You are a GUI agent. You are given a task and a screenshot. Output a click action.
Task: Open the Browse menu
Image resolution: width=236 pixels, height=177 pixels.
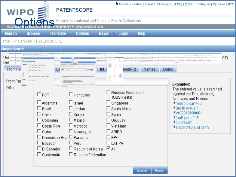click(x=33, y=33)
